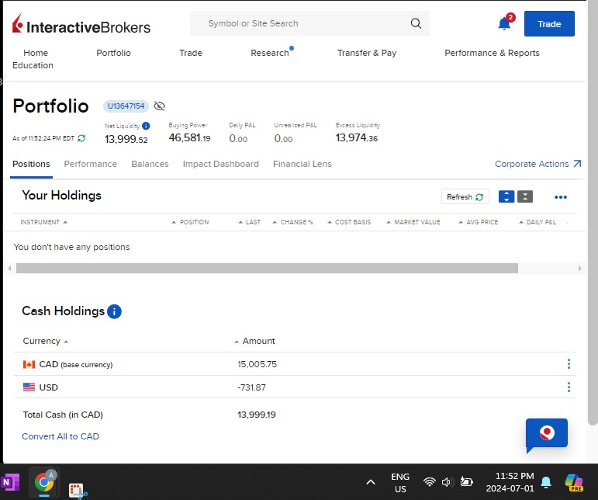The width and height of the screenshot is (598, 500).
Task: Open CAD row three-dot menu
Action: (569, 364)
